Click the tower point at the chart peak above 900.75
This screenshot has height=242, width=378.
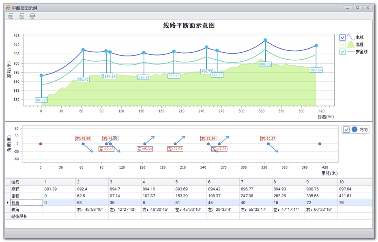click(x=265, y=40)
